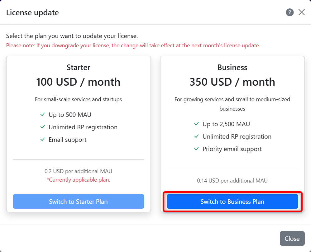Click the 100 USD / month price
Screen dimensions: 311x252
tap(78, 82)
